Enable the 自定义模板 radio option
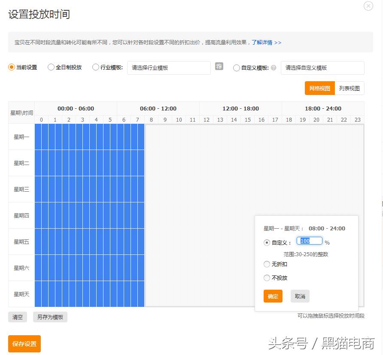This screenshot has height=355, width=383. point(236,67)
